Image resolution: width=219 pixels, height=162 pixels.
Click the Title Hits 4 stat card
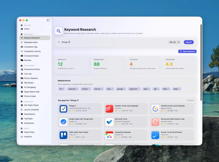144,65
